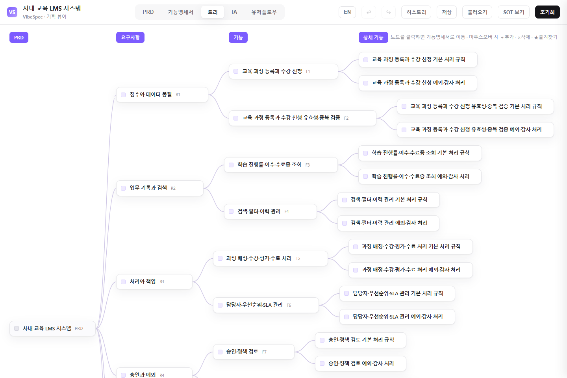567x378 pixels.
Task: Click the VS VibeSpec logo icon
Action: click(12, 12)
